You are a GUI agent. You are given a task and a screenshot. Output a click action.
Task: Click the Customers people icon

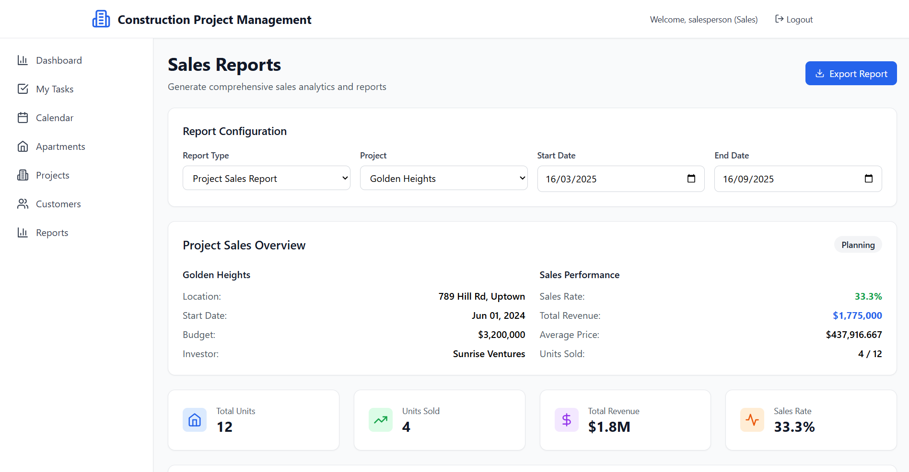pyautogui.click(x=23, y=204)
